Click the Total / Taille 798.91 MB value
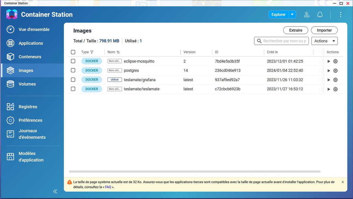This screenshot has width=353, height=199. (x=109, y=41)
